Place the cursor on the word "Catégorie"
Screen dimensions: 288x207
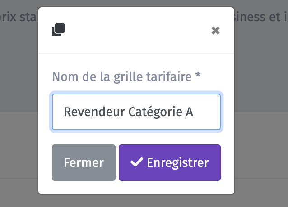click(155, 112)
